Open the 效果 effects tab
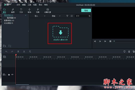 [x=38, y=11]
